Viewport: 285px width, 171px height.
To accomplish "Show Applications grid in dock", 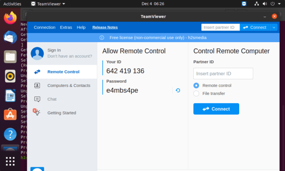I will [x=10, y=161].
